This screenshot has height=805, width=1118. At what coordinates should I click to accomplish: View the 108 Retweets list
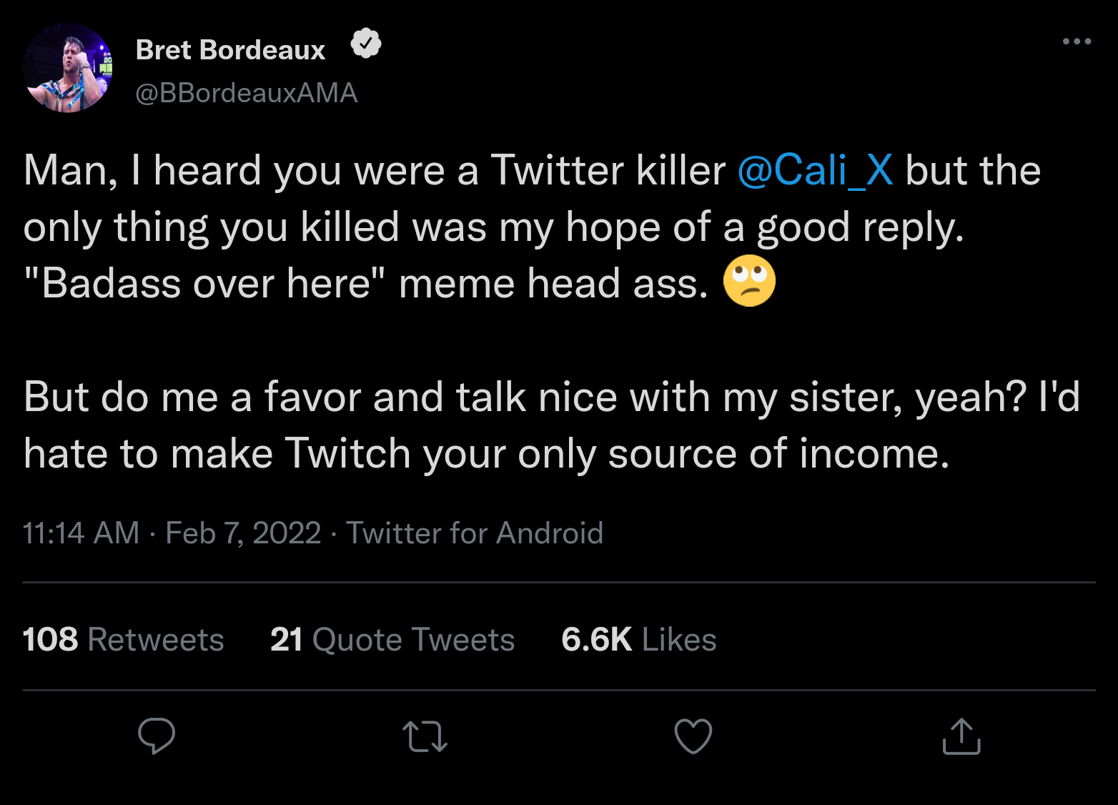point(123,639)
